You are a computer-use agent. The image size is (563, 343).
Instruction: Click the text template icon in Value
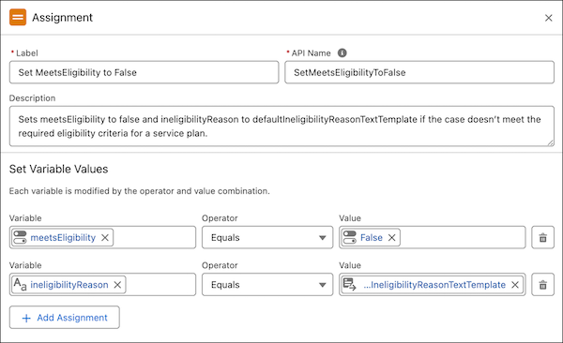(349, 285)
